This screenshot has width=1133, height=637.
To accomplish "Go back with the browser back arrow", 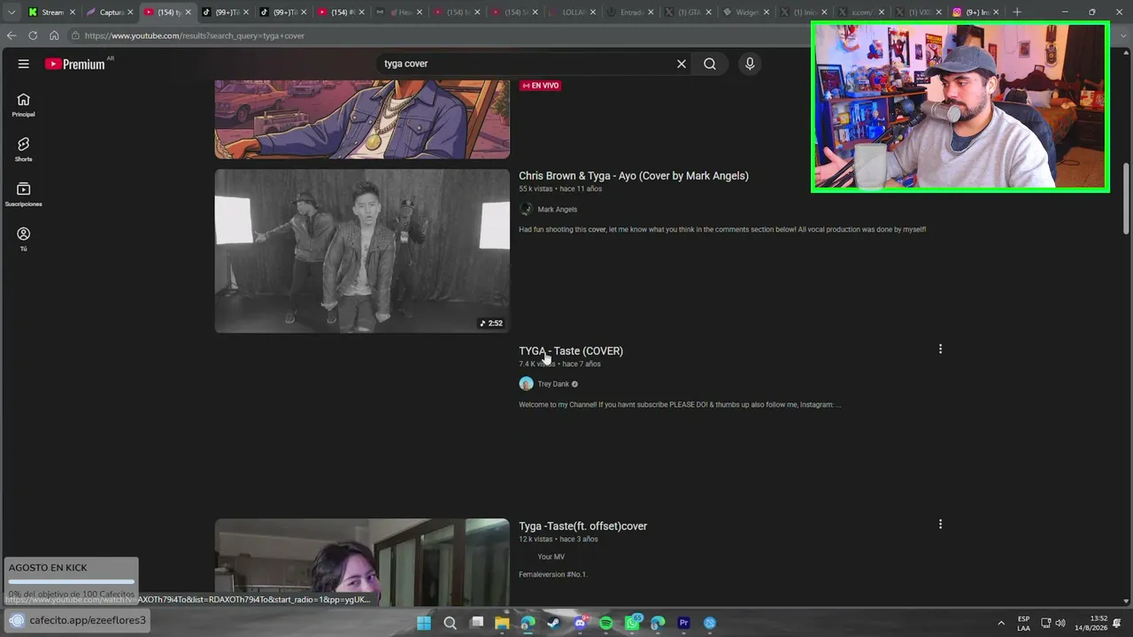I will (x=12, y=35).
